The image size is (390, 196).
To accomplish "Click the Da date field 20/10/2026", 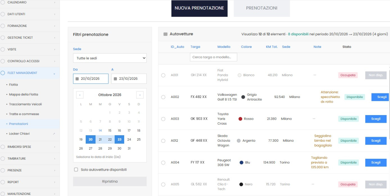I will pos(91,79).
